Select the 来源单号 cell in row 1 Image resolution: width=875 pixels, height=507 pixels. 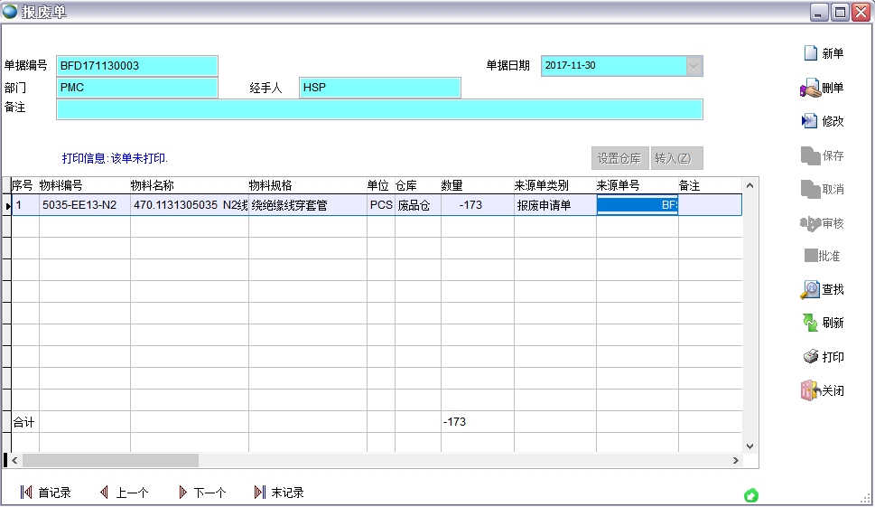click(637, 205)
